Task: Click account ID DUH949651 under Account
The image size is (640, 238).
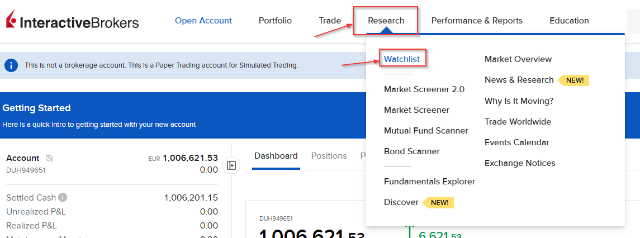Action: click(26, 170)
